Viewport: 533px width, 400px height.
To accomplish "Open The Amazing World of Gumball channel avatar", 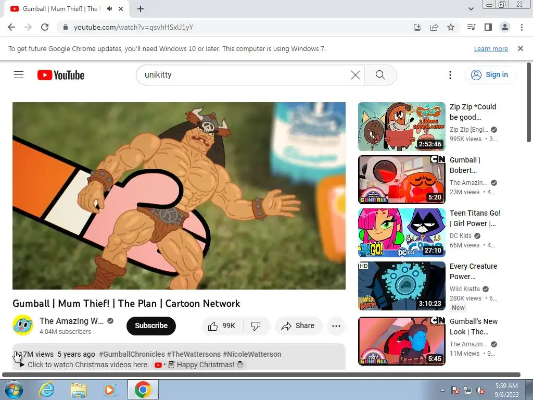I will point(23,325).
